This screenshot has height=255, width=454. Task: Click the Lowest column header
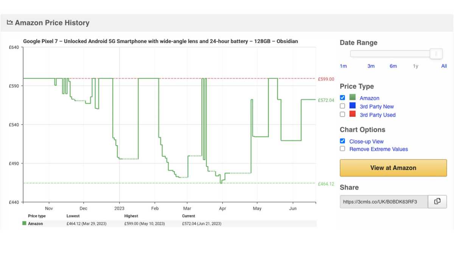73,216
